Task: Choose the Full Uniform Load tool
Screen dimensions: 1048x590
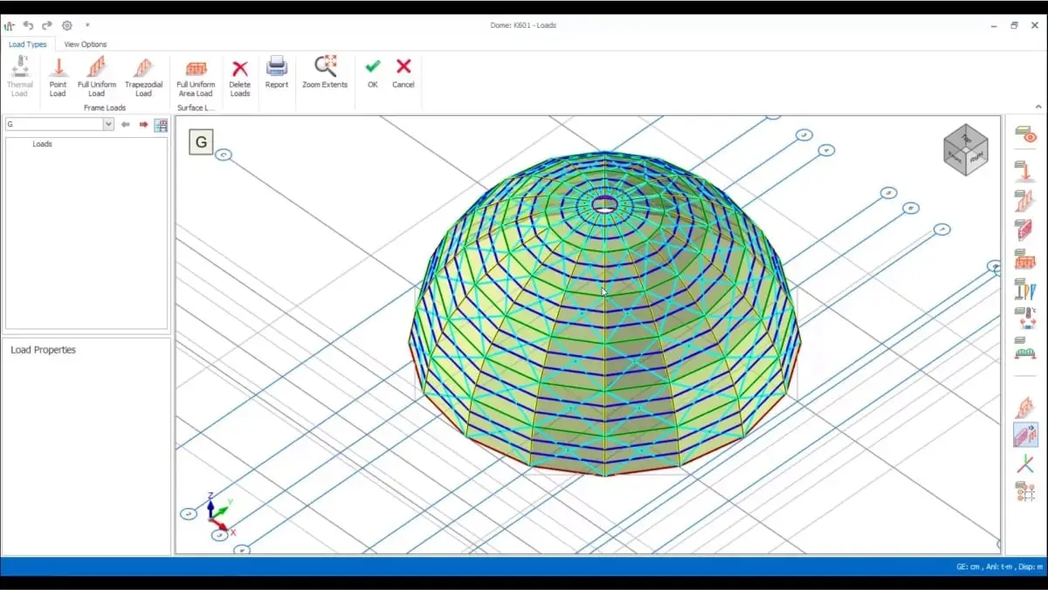Action: pos(96,76)
